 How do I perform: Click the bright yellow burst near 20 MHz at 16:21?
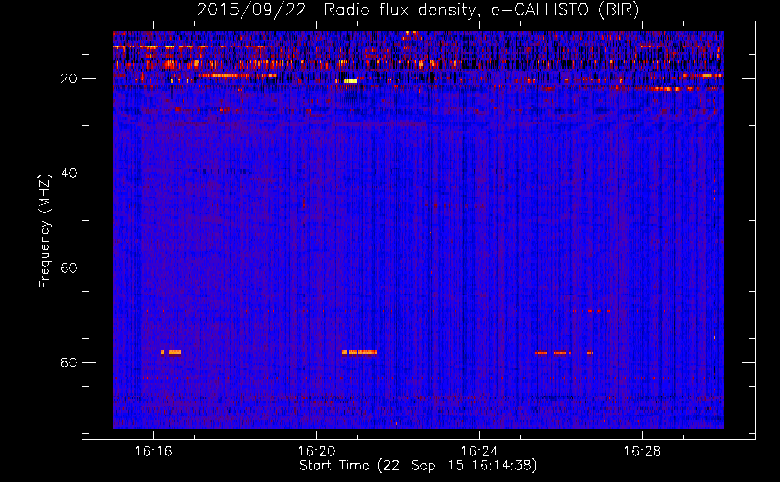click(350, 80)
